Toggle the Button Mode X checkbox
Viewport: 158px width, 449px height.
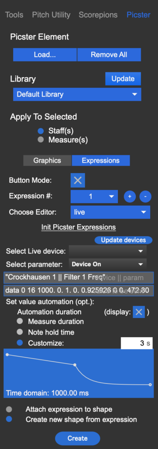pos(78,180)
